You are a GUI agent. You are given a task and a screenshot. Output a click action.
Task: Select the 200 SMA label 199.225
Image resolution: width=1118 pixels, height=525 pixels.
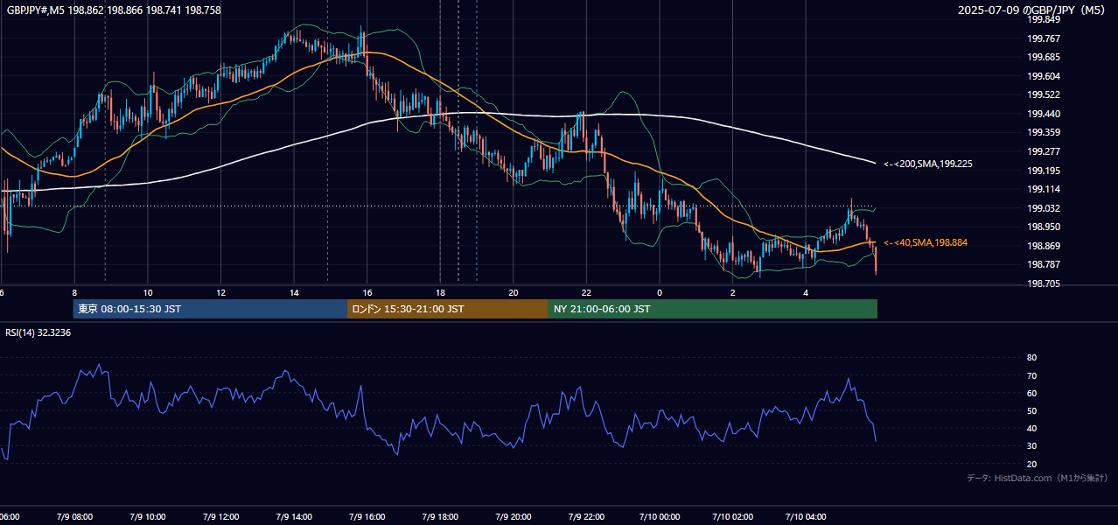pyautogui.click(x=928, y=164)
